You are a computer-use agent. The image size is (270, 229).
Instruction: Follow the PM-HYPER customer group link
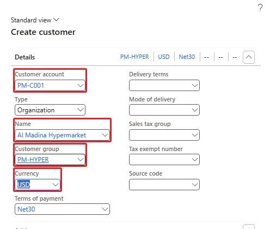click(x=33, y=160)
